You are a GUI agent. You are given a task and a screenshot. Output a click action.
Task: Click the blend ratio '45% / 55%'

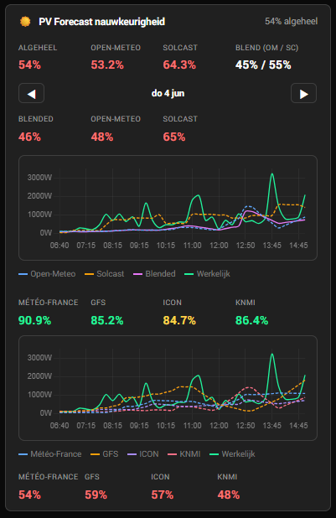263,65
